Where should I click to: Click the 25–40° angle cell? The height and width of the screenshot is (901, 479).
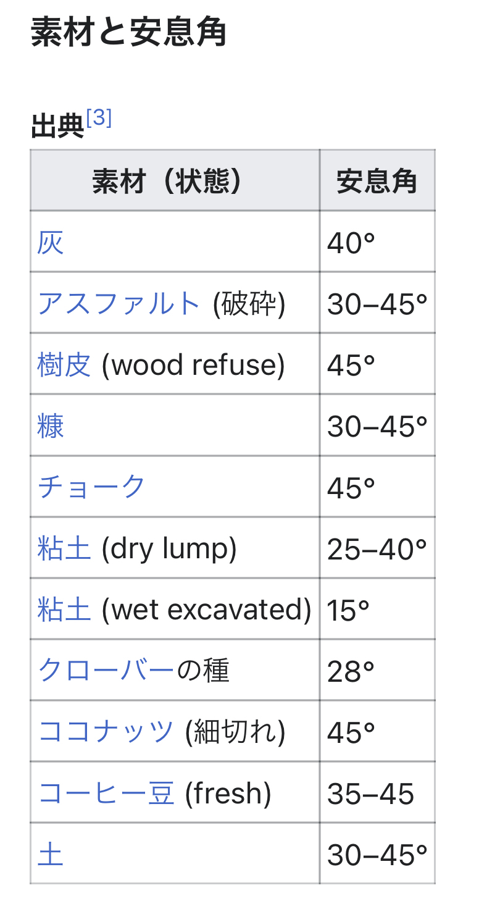[377, 549]
